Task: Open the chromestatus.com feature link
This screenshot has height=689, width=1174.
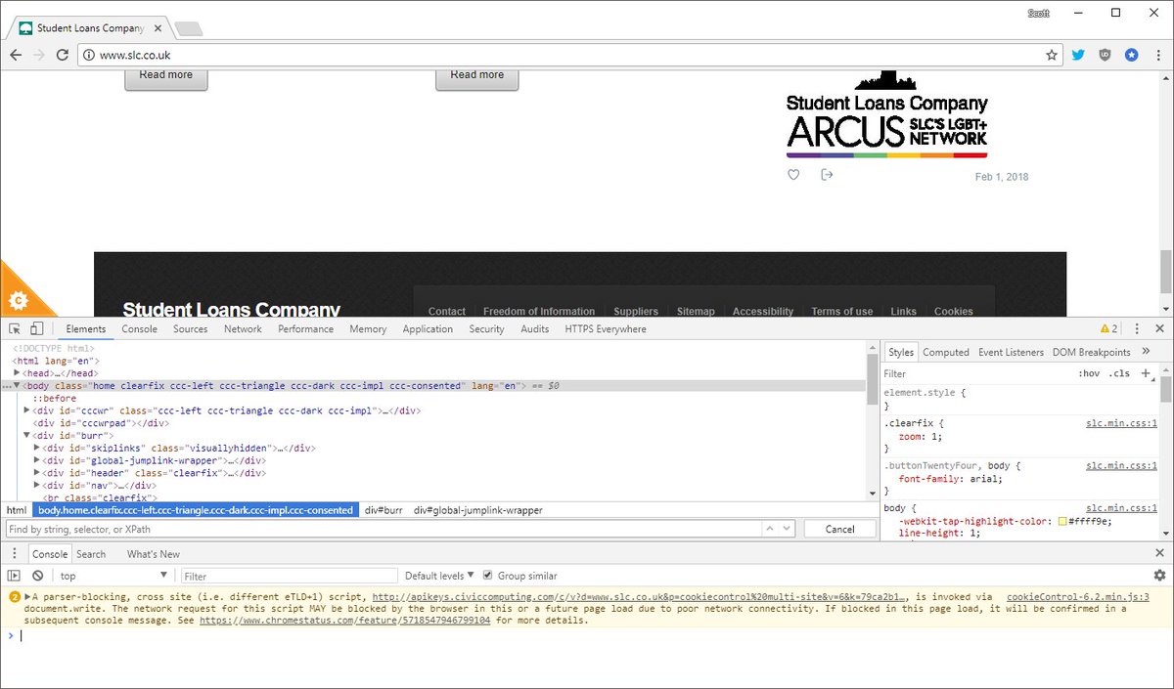Action: [344, 621]
